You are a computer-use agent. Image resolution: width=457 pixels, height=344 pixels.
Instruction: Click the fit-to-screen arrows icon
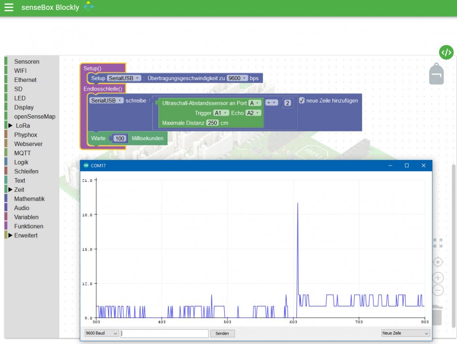[x=438, y=243]
